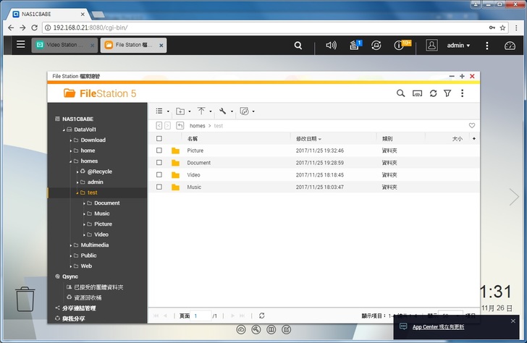This screenshot has width=527, height=343.
Task: Select the Public folder in sidebar
Action: tap(88, 255)
